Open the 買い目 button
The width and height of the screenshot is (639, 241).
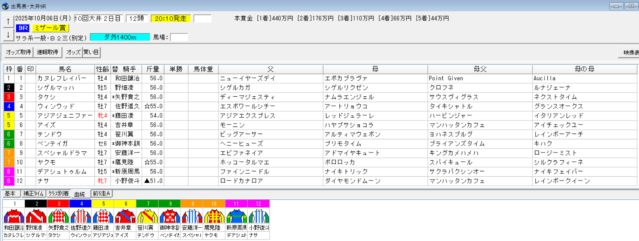coord(91,52)
